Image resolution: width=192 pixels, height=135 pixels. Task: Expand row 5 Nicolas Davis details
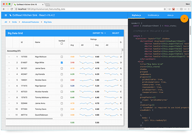coord(9,80)
